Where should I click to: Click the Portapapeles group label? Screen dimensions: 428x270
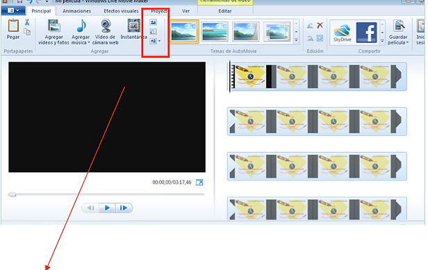[x=18, y=51]
